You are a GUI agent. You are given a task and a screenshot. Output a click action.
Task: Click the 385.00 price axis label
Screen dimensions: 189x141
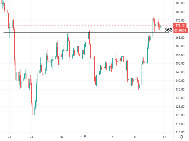[180, 3]
